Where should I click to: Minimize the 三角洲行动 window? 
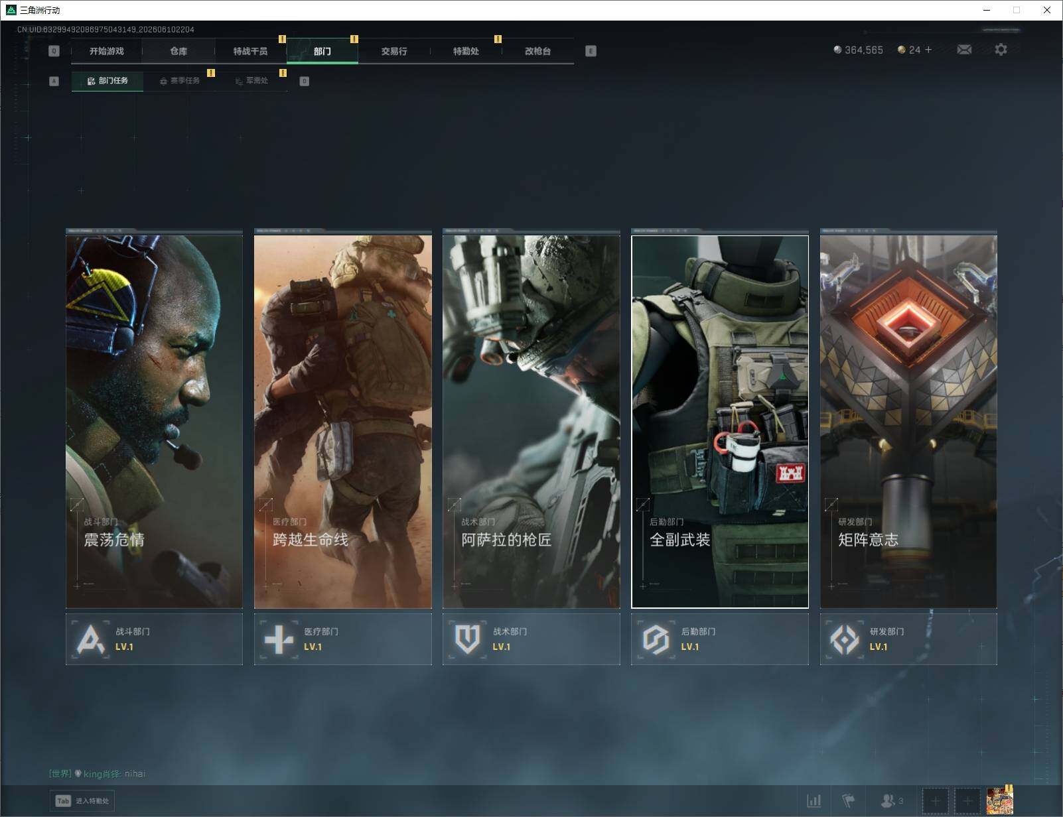[986, 10]
